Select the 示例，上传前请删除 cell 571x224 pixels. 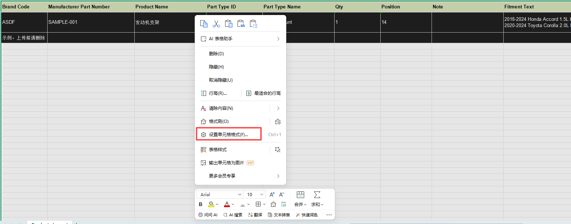[x=24, y=38]
